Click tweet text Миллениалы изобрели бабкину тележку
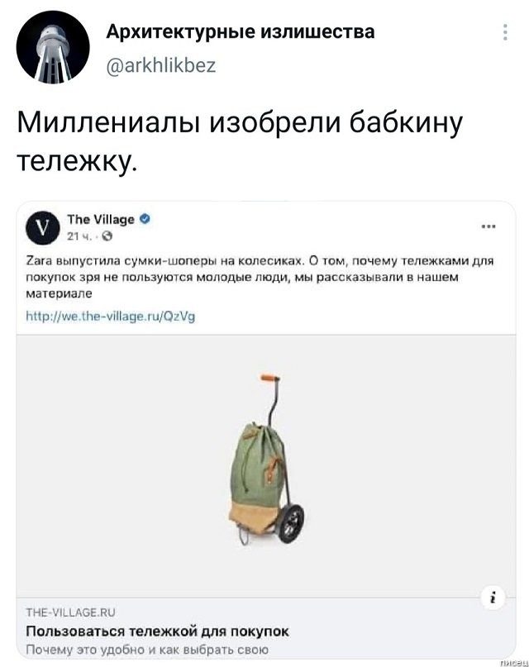This screenshot has width=529, height=667. (x=240, y=141)
